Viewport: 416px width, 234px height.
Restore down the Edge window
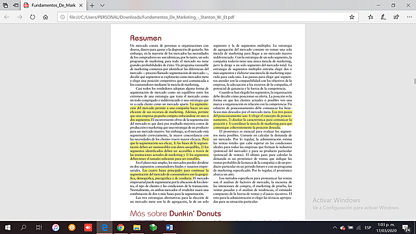tap(393, 5)
